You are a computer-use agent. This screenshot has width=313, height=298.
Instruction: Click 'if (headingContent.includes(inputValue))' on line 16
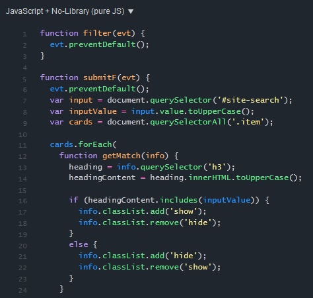164,200
